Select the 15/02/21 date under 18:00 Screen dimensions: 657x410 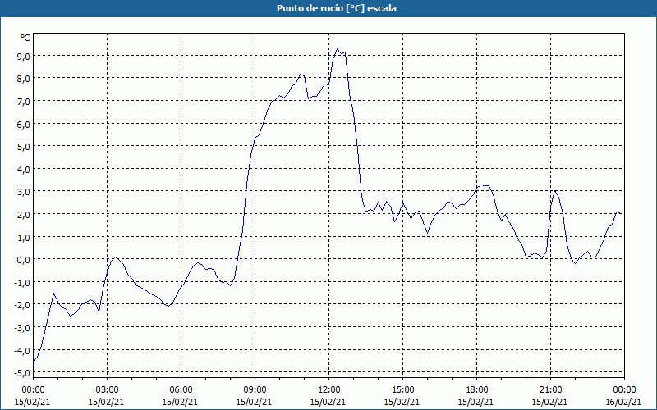[476, 402]
